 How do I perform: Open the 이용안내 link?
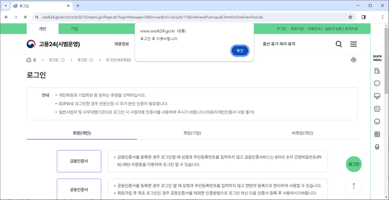tap(314, 29)
